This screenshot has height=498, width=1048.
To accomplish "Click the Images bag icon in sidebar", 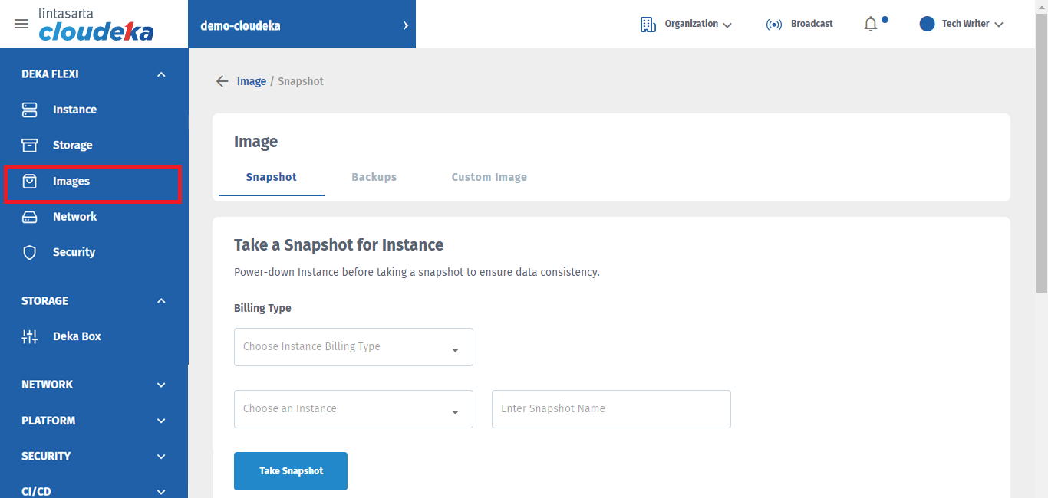I will coord(29,182).
